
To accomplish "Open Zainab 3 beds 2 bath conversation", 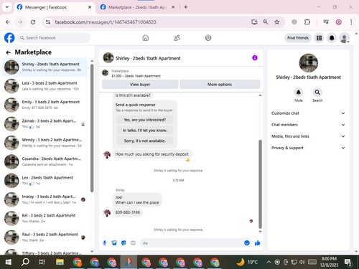I will (45, 124).
